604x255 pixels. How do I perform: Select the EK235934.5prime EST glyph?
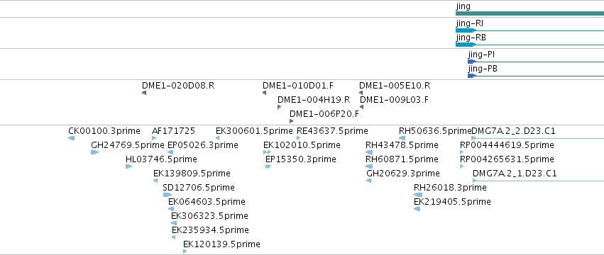[174, 238]
